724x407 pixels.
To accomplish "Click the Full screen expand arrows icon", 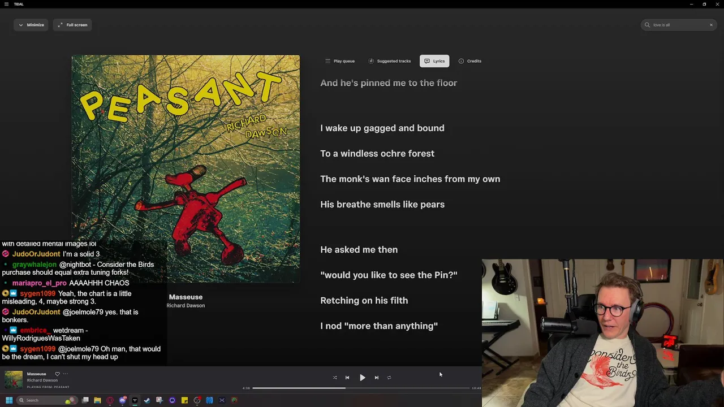I will [60, 25].
